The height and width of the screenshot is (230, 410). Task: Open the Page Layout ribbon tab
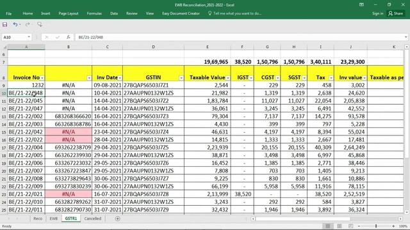(x=69, y=13)
